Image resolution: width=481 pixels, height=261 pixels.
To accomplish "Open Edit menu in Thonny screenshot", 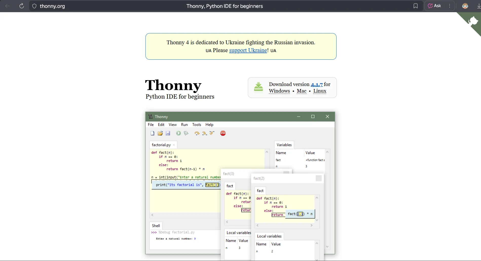I will pyautogui.click(x=161, y=125).
